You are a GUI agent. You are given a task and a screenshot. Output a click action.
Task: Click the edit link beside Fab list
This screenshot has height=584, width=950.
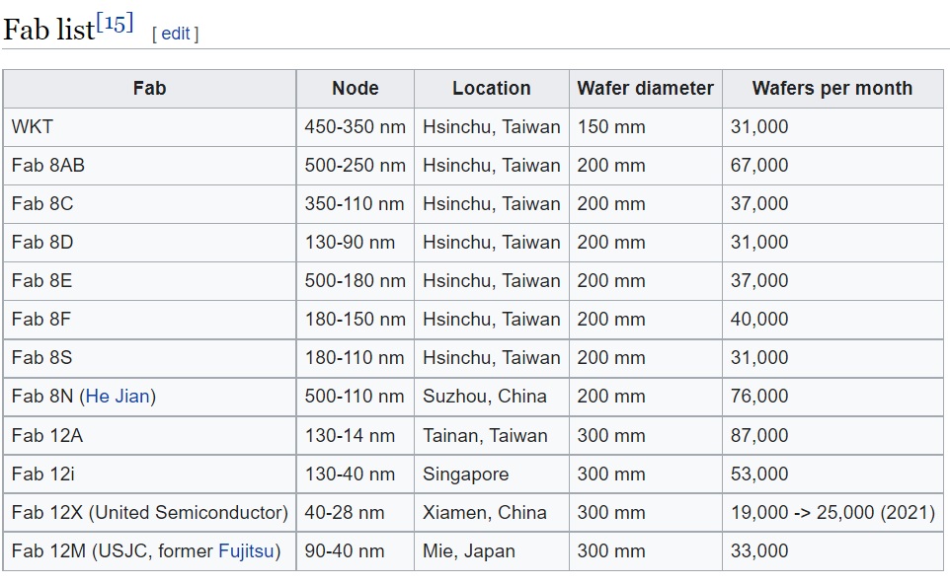pos(175,34)
